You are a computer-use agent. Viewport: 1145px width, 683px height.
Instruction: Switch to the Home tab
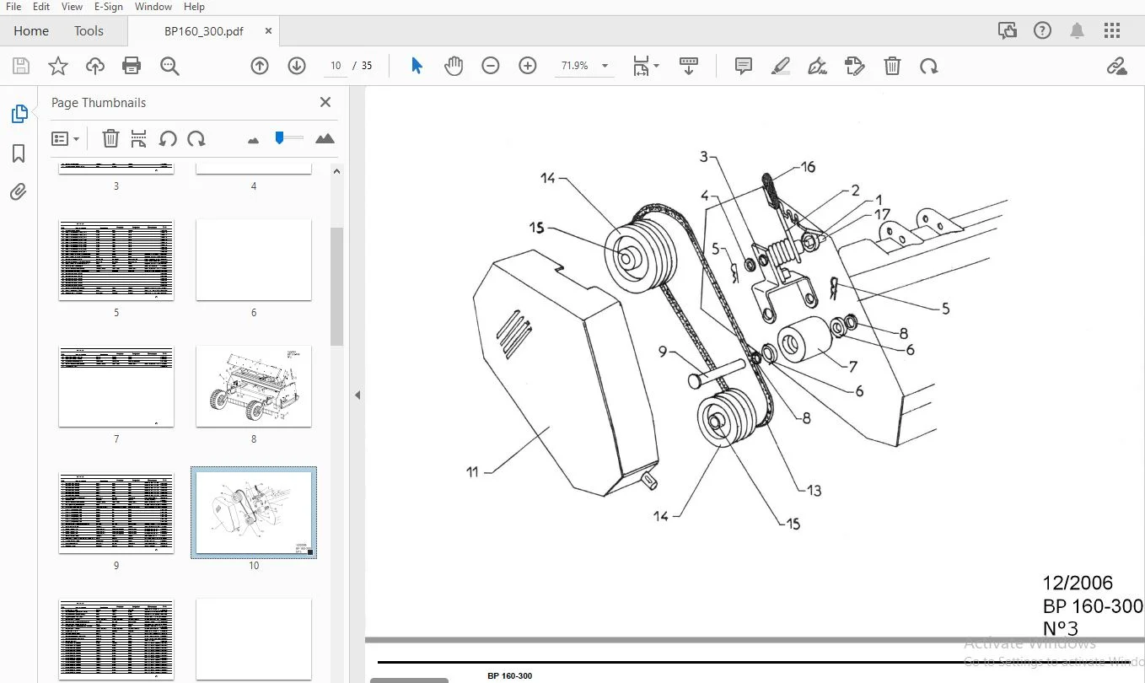(x=31, y=31)
